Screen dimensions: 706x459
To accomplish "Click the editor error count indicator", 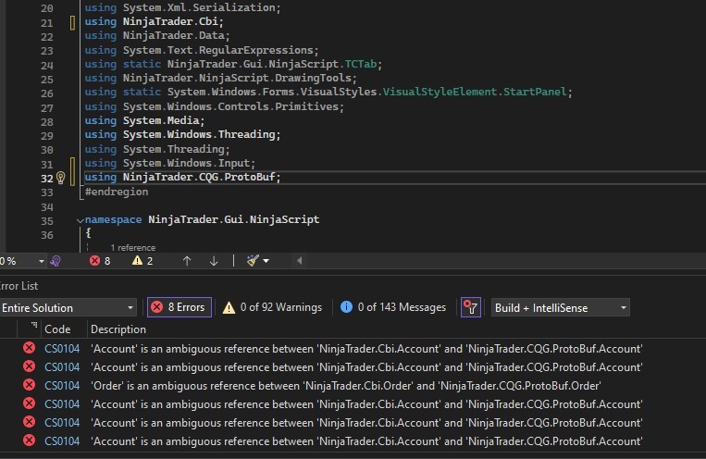I will pyautogui.click(x=100, y=261).
